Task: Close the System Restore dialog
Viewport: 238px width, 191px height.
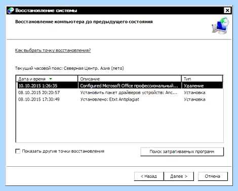Action: click(227, 11)
